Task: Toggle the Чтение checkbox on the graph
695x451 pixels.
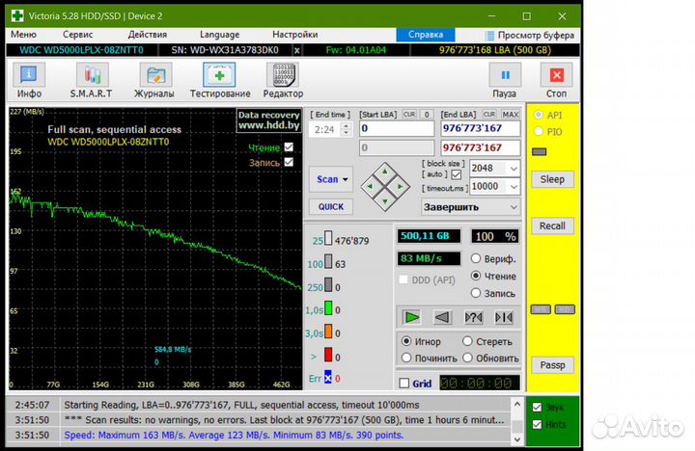Action: click(289, 146)
